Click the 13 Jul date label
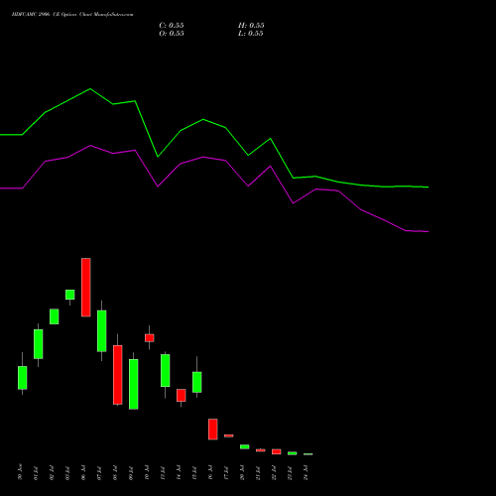This screenshot has height=496, width=496. (163, 473)
